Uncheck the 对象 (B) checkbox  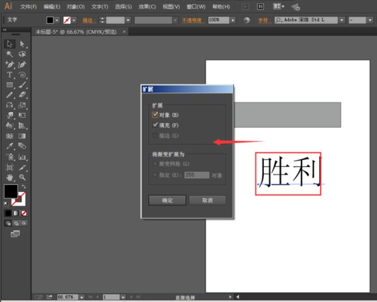[x=155, y=115]
